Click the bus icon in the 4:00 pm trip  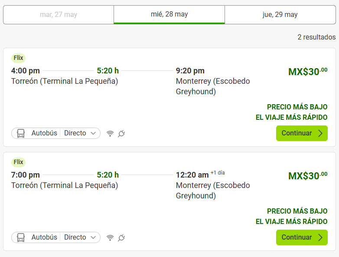[21, 133]
